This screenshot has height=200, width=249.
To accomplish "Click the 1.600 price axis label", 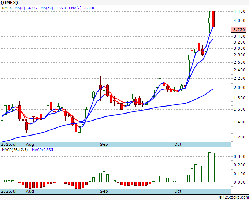I will (239, 109).
